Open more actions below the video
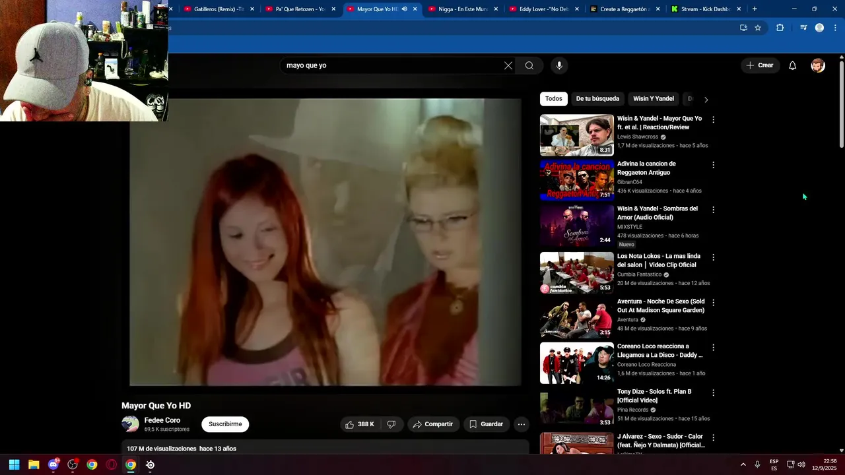 click(521, 424)
